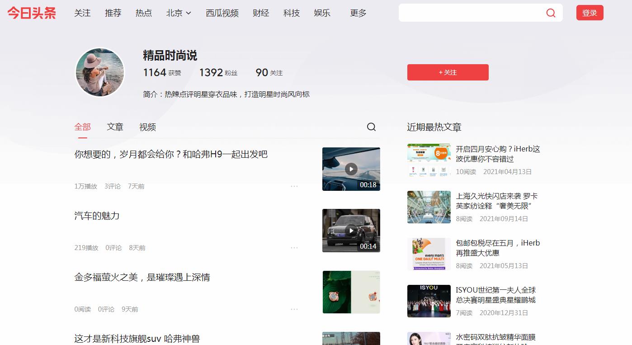Click the 精品时尚说 profile avatar

[99, 72]
